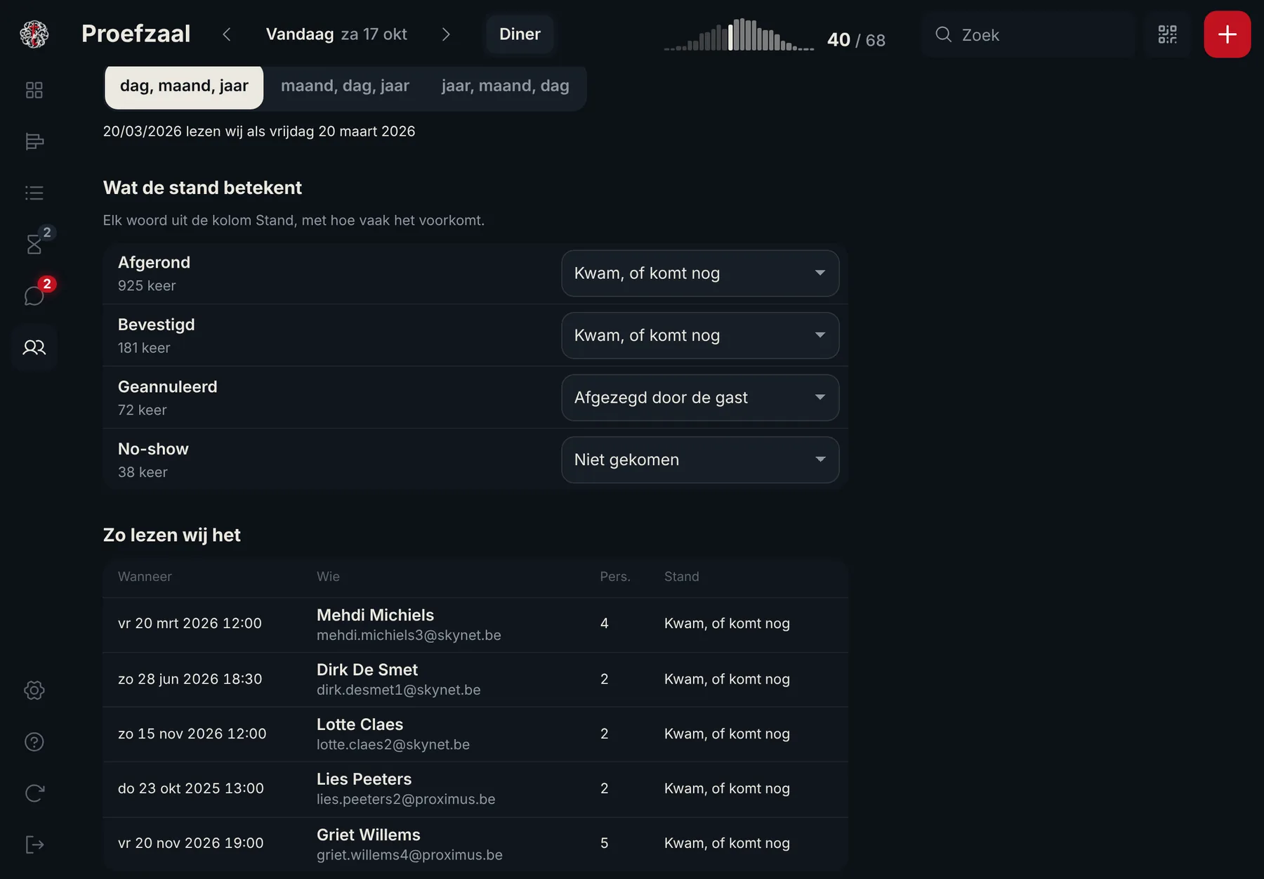Image resolution: width=1264 pixels, height=879 pixels.
Task: Open the Afgerond status mapping dropdown
Action: (x=700, y=273)
